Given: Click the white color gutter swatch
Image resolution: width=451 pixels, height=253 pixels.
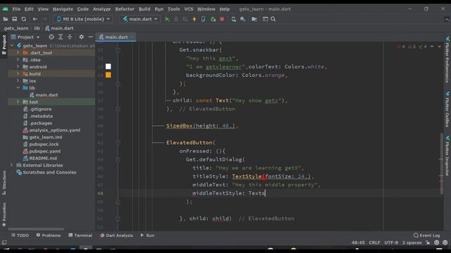Looking at the screenshot, I should (x=108, y=67).
